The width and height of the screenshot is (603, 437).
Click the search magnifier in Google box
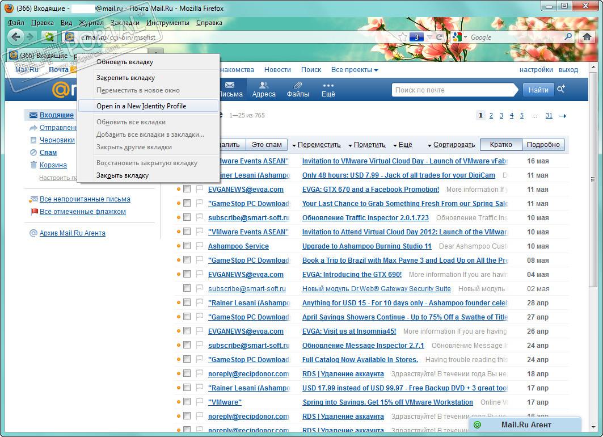[568, 37]
